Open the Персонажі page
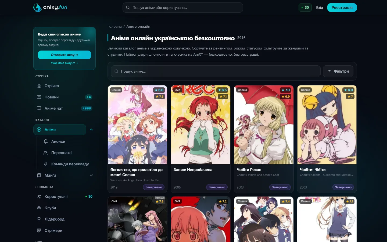Screen dimensions: 387x242 (x=68, y=153)
